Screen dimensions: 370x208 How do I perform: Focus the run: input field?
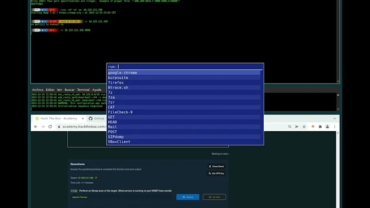coord(185,66)
